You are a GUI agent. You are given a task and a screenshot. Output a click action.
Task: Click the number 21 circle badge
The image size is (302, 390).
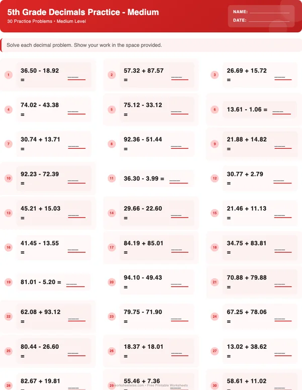click(214, 282)
